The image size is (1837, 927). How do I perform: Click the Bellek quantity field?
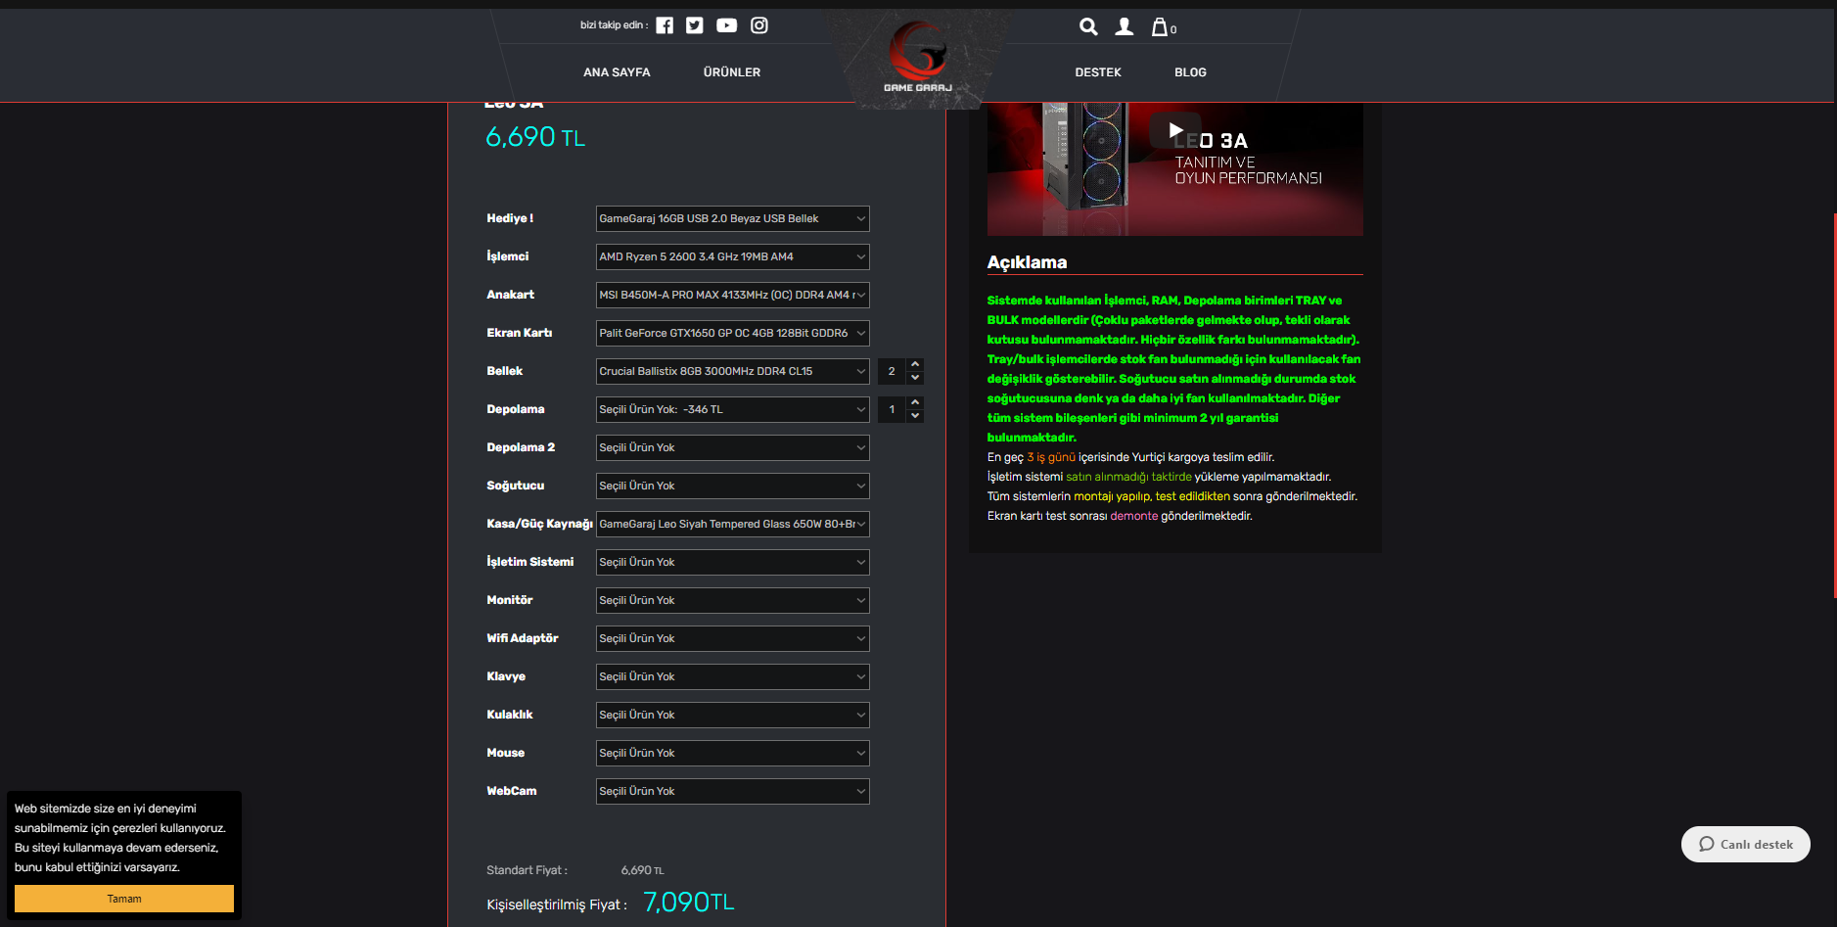coord(893,372)
